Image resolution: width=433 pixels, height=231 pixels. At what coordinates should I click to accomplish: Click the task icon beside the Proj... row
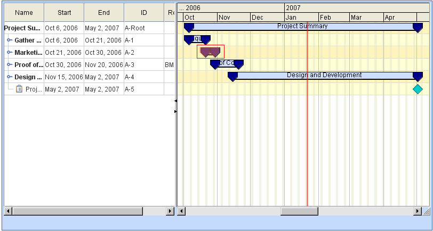(x=19, y=89)
